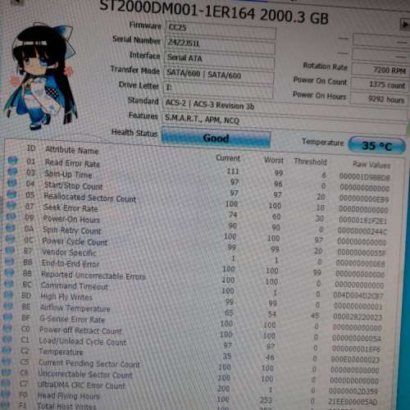The image size is (410, 410).
Task: Click the status icon for Read Error Rate
Action: tap(12, 161)
